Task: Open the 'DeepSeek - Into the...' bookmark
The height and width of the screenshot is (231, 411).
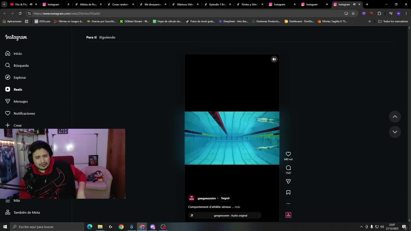Action: [x=233, y=21]
